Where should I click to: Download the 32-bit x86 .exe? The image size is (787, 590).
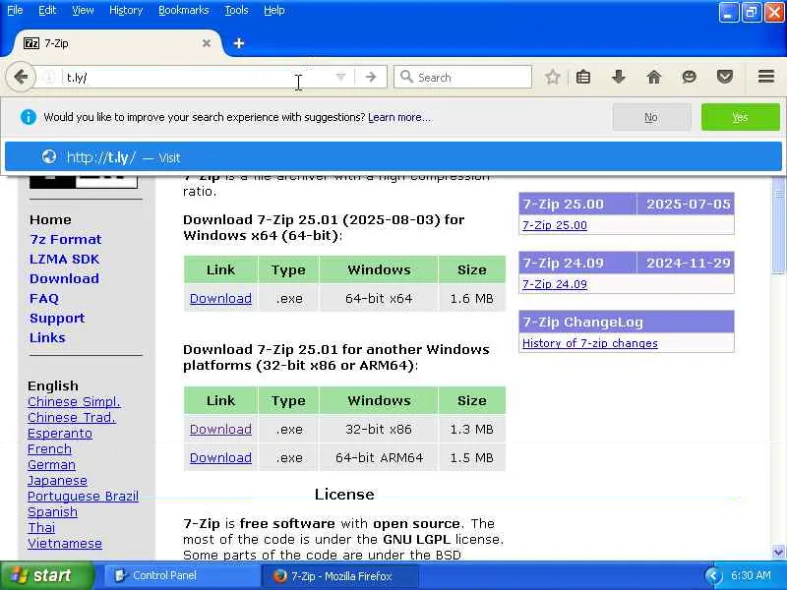click(220, 430)
